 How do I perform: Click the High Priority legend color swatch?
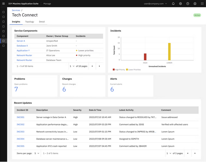click(x=114, y=70)
